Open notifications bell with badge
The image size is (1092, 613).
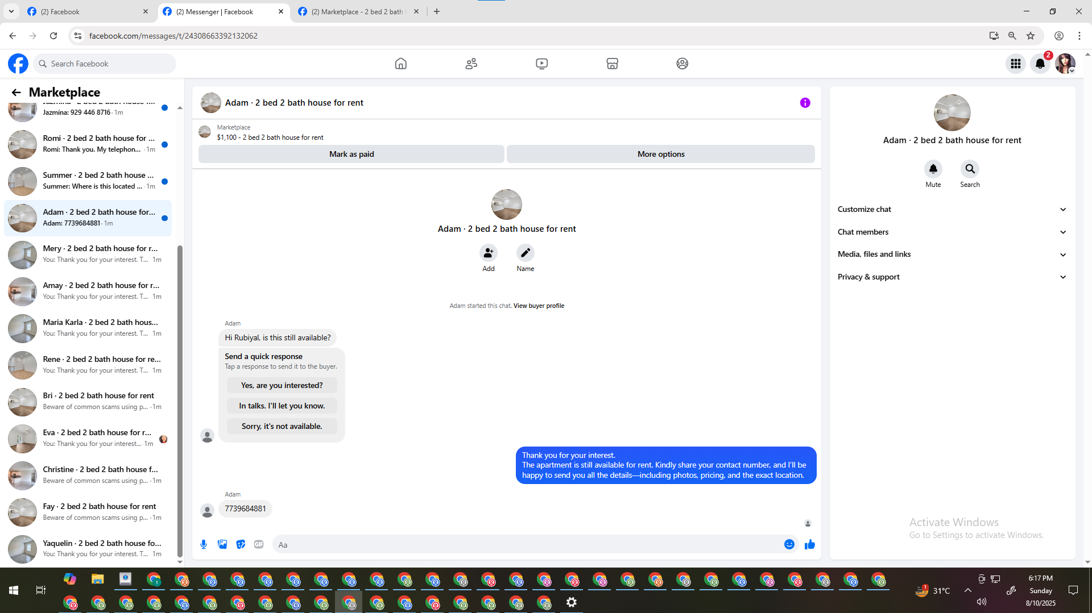[1040, 64]
